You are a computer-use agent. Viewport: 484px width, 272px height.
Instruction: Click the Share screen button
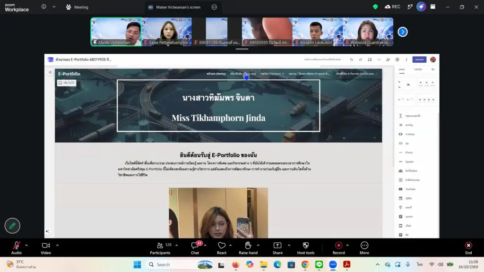coord(277,247)
